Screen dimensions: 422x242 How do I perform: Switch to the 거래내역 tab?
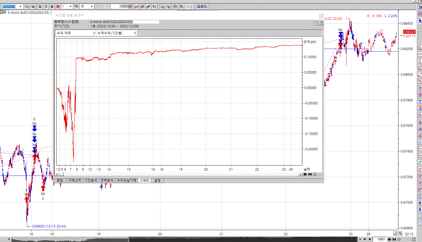[x=74, y=180]
